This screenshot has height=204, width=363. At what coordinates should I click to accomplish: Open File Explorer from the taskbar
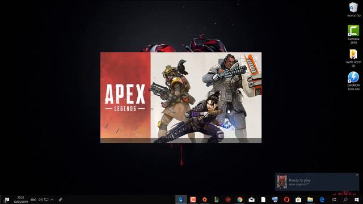[310, 199]
